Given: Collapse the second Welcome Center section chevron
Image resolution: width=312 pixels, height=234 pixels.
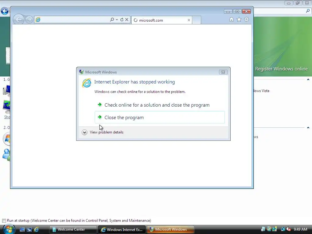Looking at the screenshot, I should click(308, 128).
